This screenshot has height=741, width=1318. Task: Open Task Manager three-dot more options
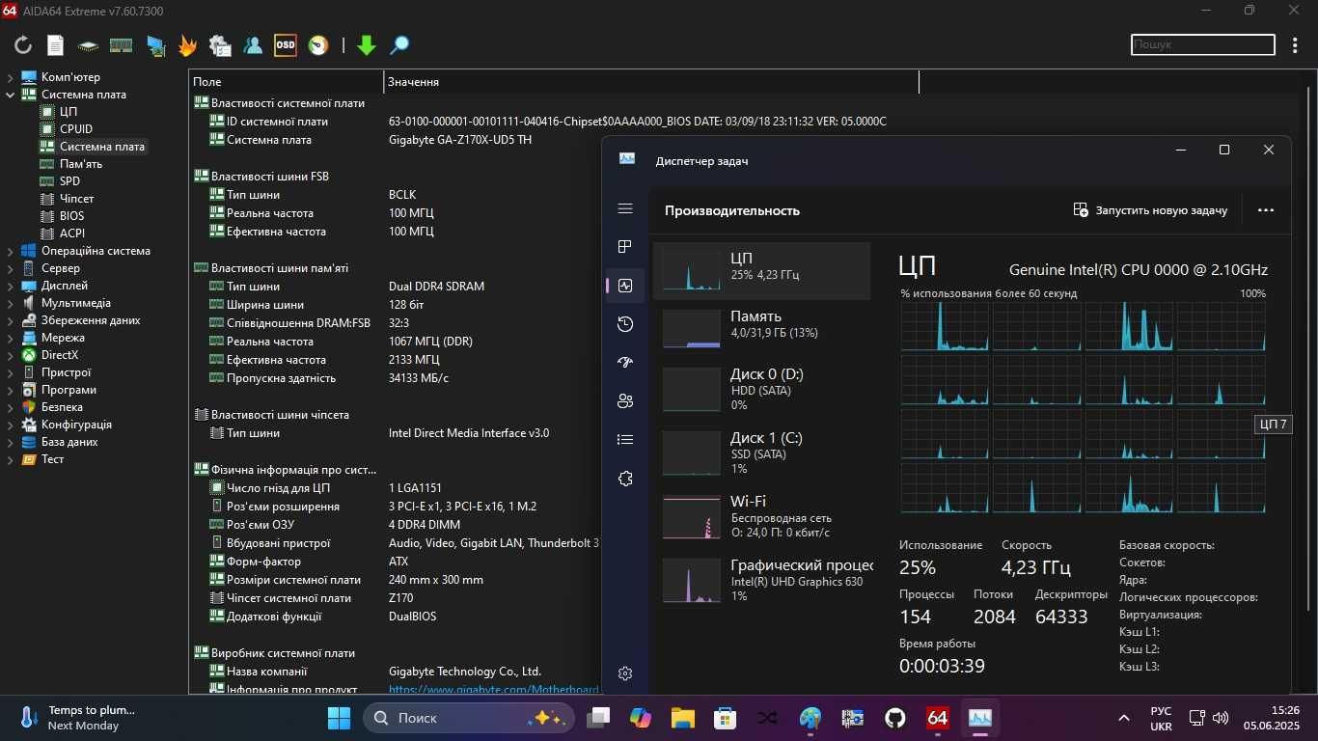1266,210
